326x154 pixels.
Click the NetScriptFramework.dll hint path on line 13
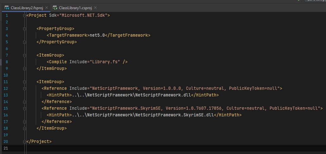click(x=131, y=95)
